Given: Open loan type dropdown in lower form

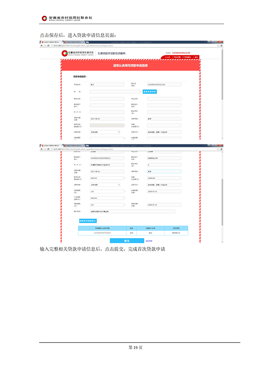Looking at the screenshot, I should [x=105, y=184].
